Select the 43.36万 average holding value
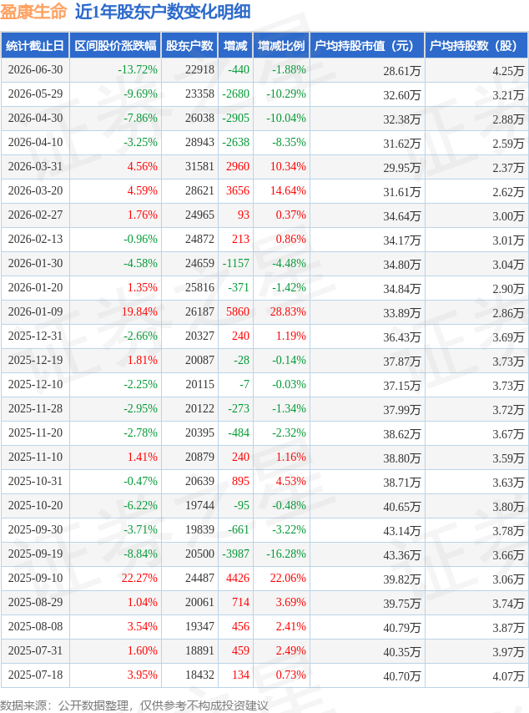This screenshot has height=713, width=529. coord(401,554)
